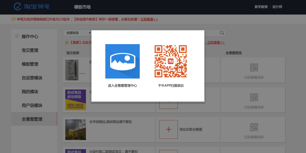Click 添加关联全景图 text
This screenshot has width=306, height=153.
[x=191, y=130]
